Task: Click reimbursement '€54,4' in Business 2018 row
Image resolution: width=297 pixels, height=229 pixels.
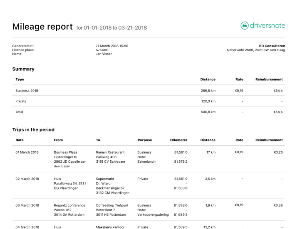Action: pos(278,91)
